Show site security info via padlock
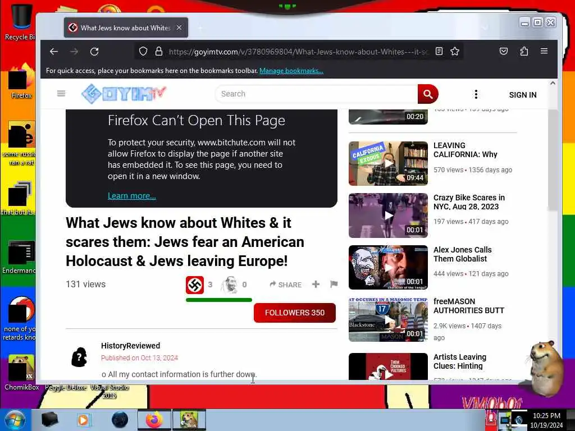575x431 pixels. coord(159,52)
